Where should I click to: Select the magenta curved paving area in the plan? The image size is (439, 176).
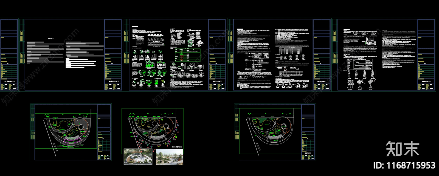73,140
